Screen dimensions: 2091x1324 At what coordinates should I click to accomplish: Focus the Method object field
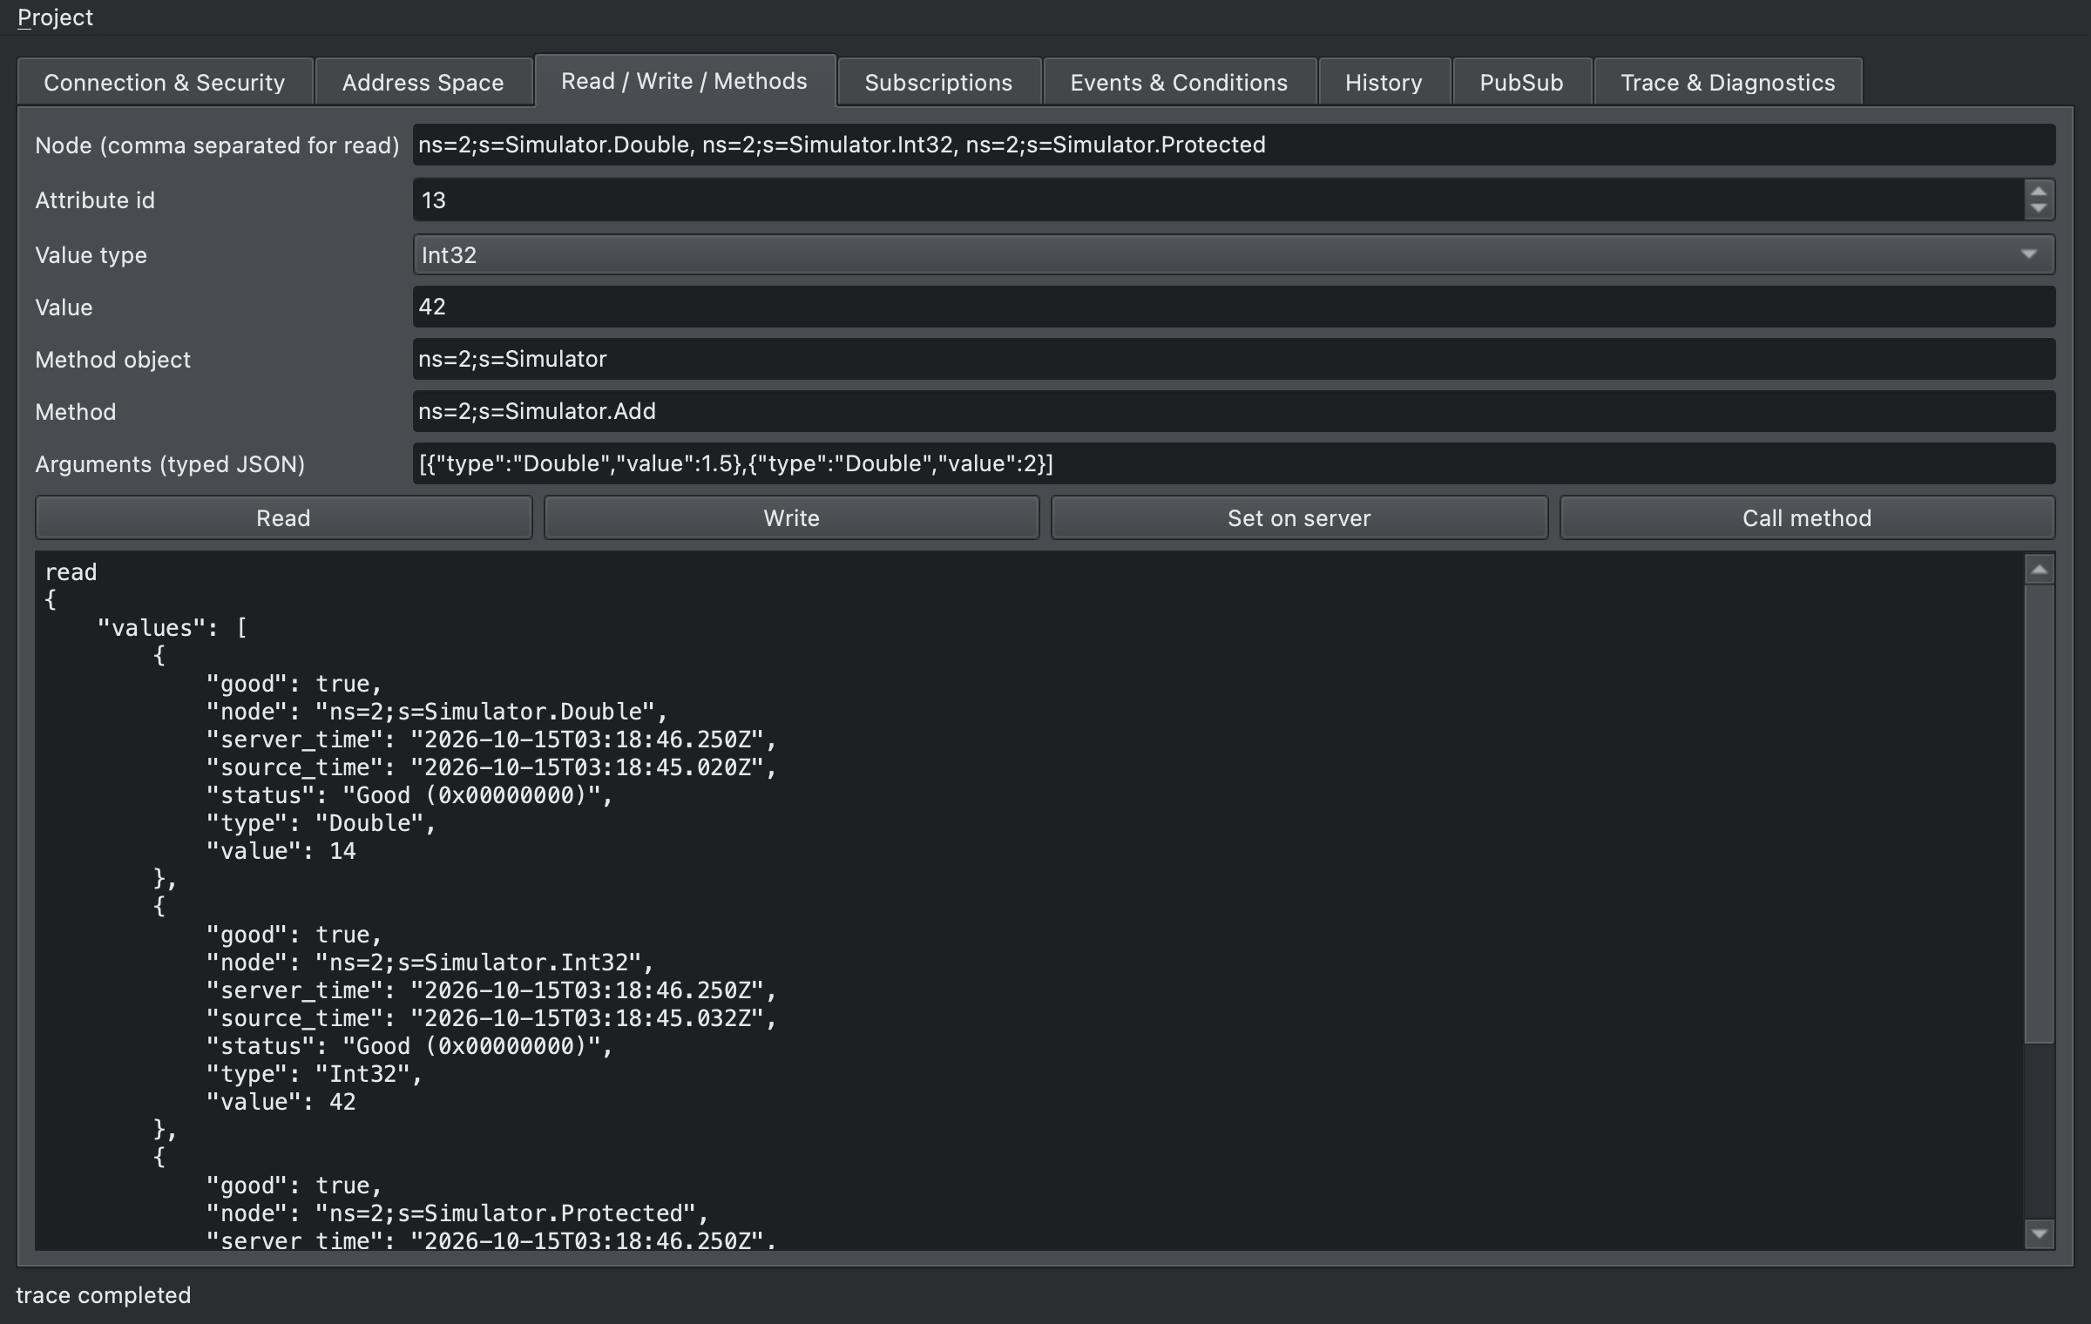click(x=1234, y=359)
